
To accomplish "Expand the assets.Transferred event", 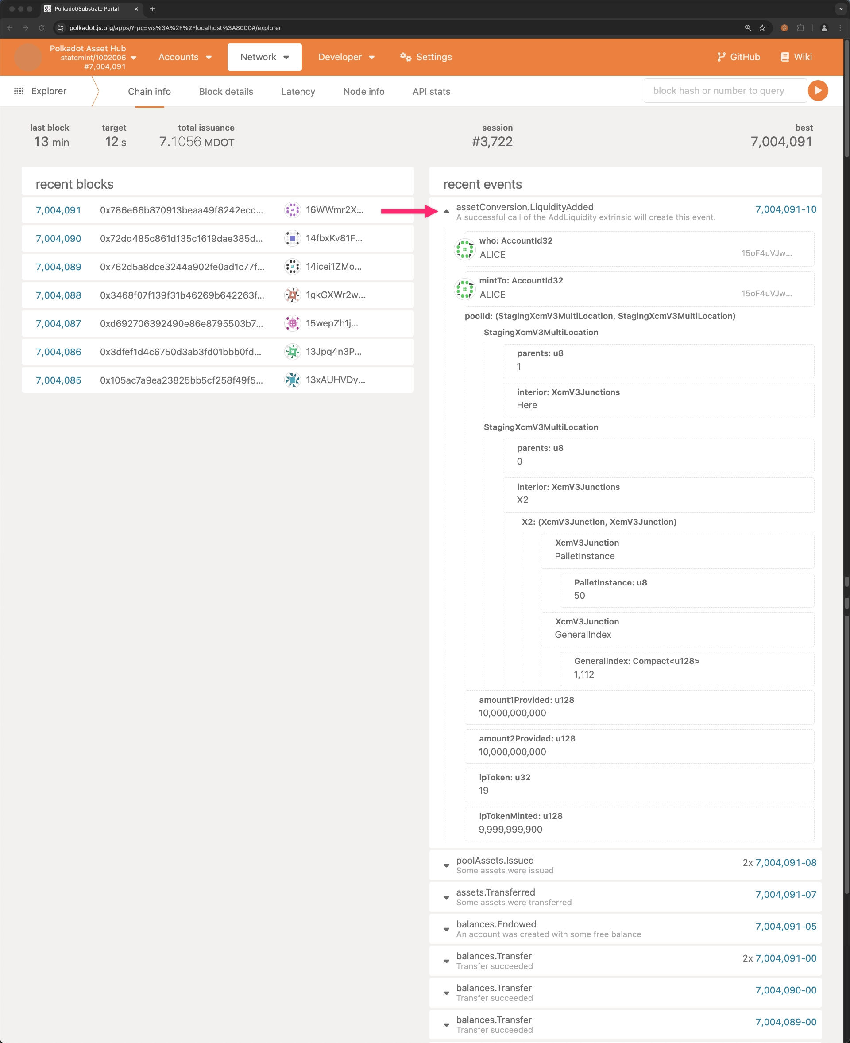I will (446, 897).
